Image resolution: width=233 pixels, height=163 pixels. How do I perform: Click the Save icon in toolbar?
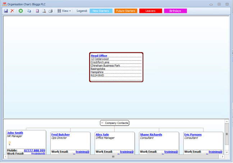pyautogui.click(x=6, y=11)
